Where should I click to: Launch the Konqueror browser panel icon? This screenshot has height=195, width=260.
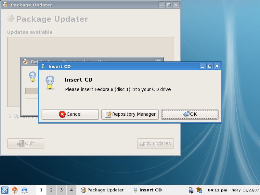pyautogui.click(x=24, y=190)
